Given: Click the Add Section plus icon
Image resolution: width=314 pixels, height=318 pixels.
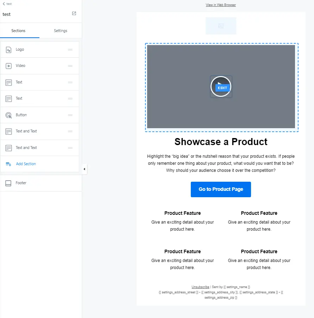Looking at the screenshot, I should click(x=9, y=164).
